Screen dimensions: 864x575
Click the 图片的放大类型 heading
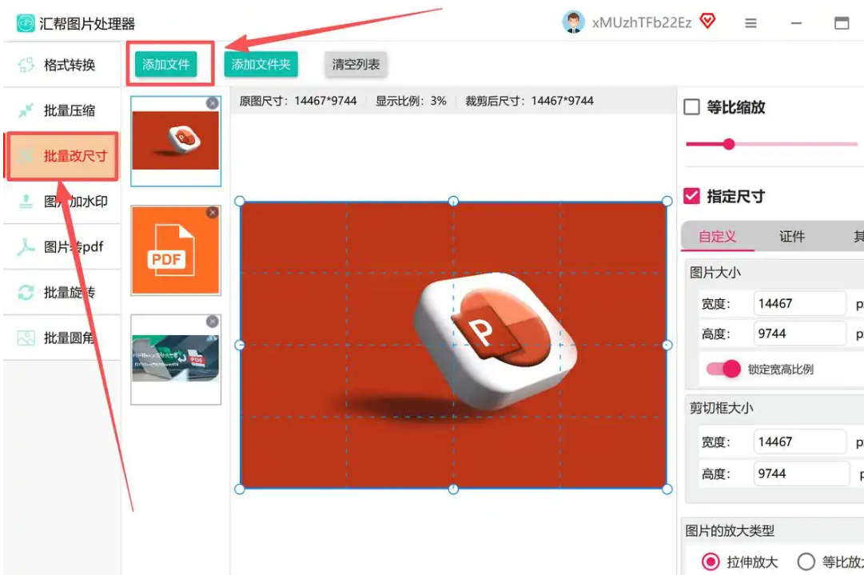click(730, 531)
